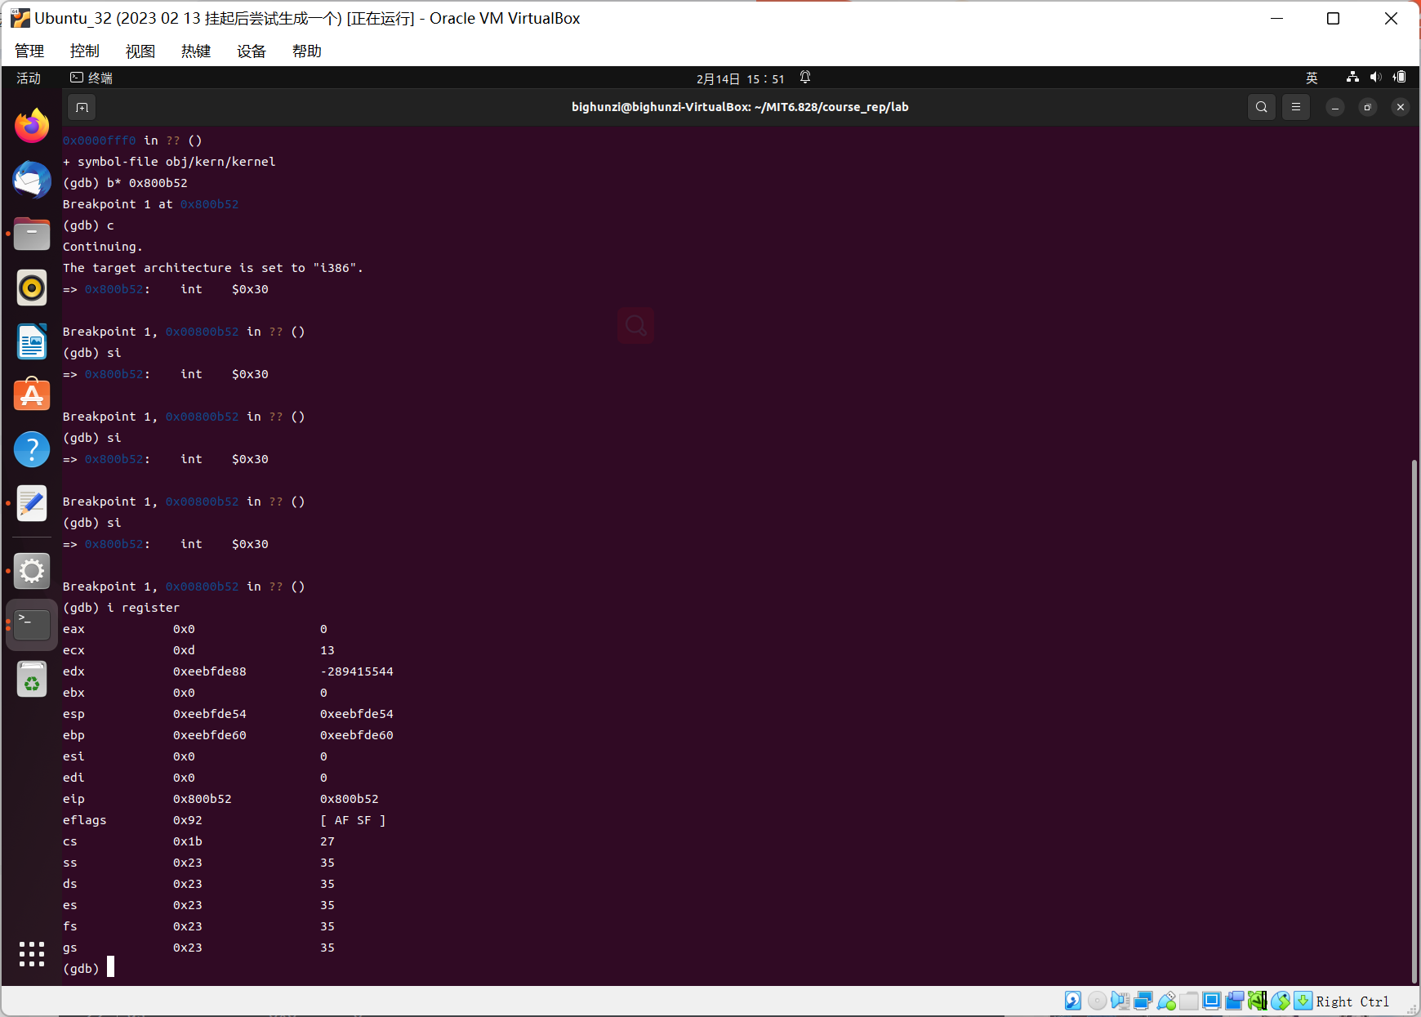1421x1017 pixels.
Task: Show the applications grid
Action: click(x=32, y=953)
